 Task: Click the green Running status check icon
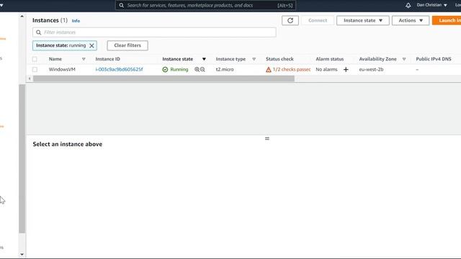click(165, 70)
